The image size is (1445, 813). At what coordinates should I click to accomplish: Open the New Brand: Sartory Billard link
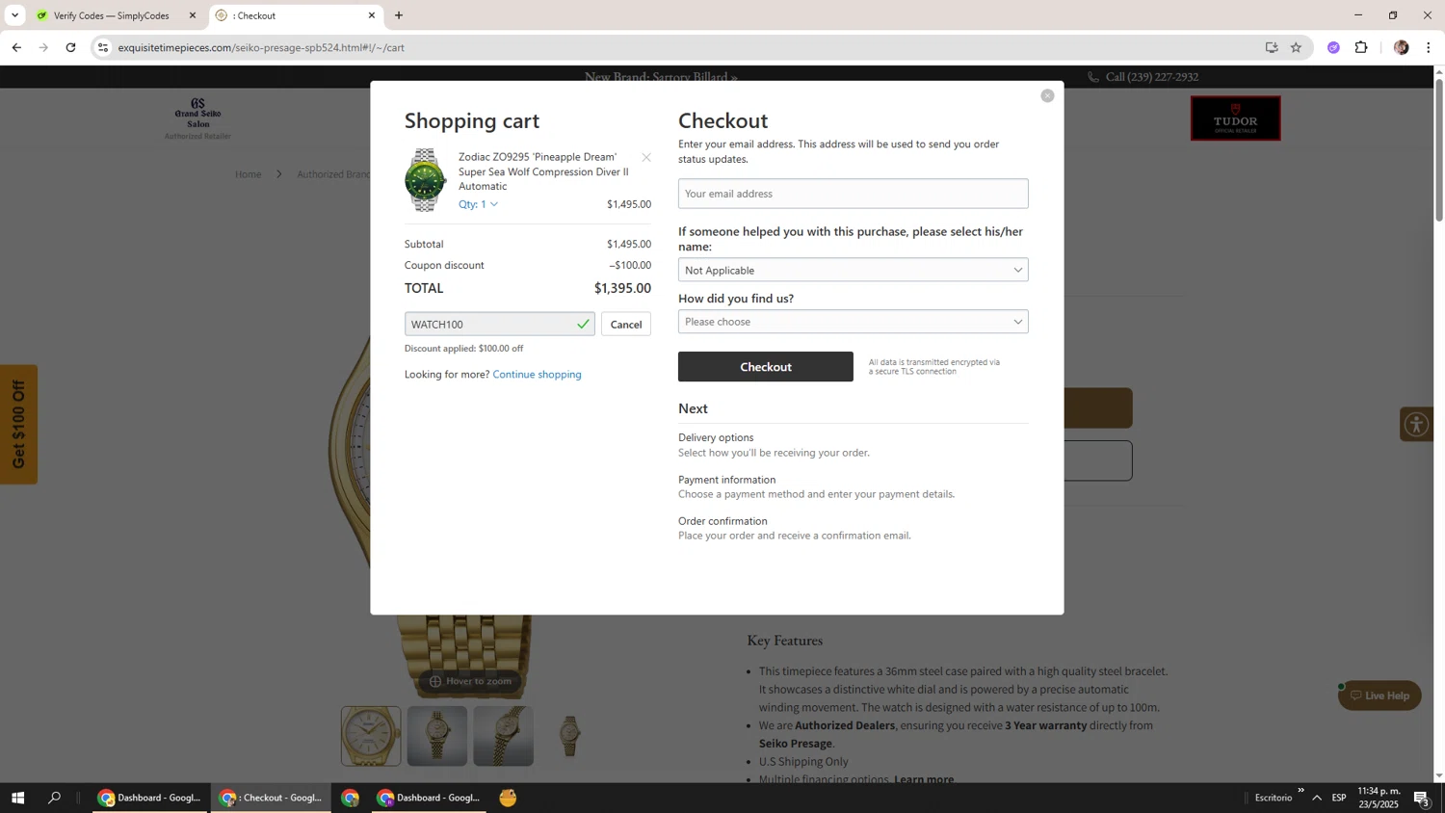coord(661,77)
